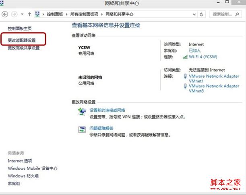
Task: Click 公用网络 label under 未识别的网络
Action: (86, 83)
